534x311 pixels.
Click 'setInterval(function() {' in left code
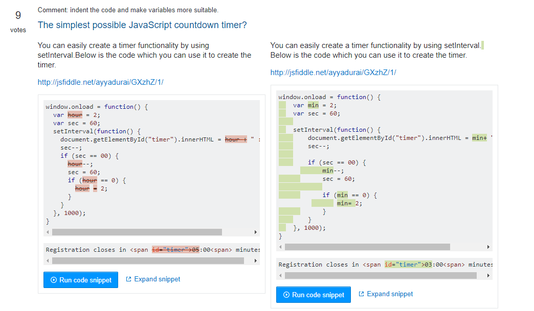click(97, 131)
